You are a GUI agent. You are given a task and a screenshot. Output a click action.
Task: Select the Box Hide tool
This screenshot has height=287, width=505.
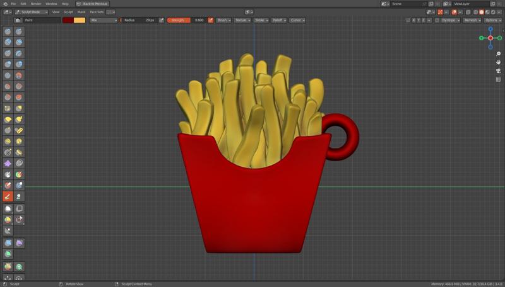click(19, 209)
